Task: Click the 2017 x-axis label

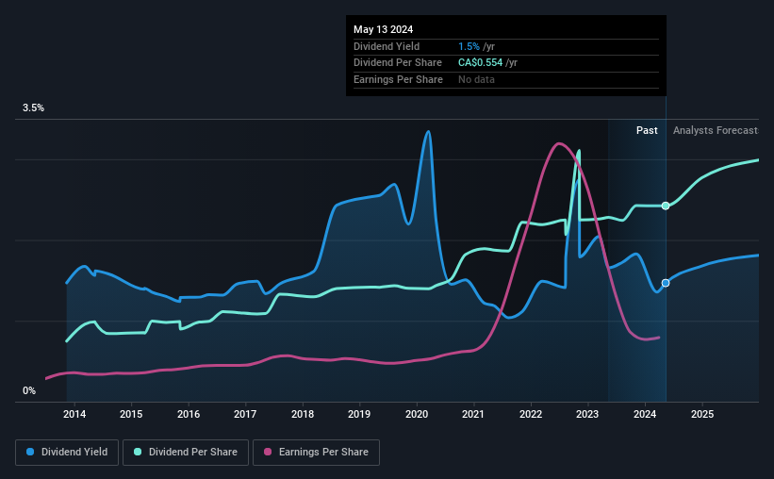Action: tap(245, 414)
